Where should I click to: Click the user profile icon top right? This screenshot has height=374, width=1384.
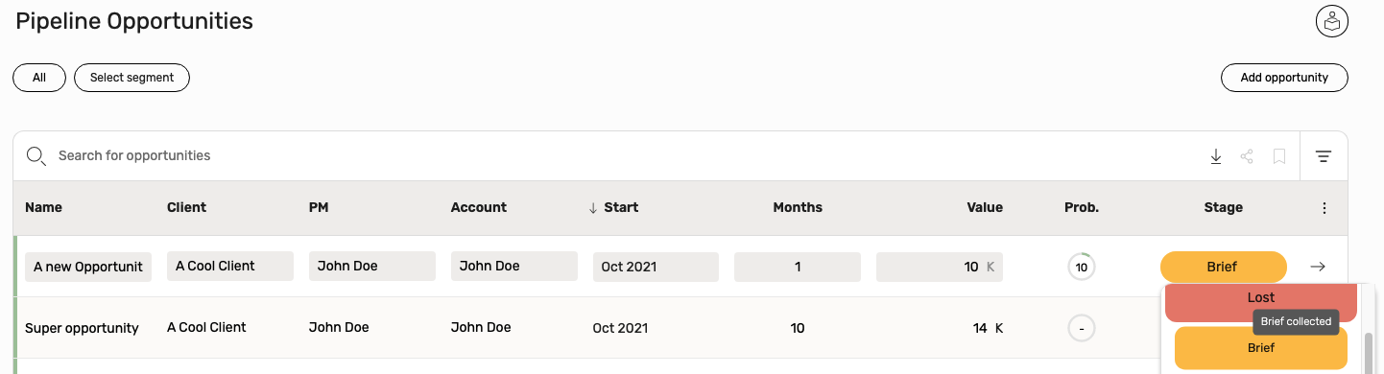click(1332, 21)
